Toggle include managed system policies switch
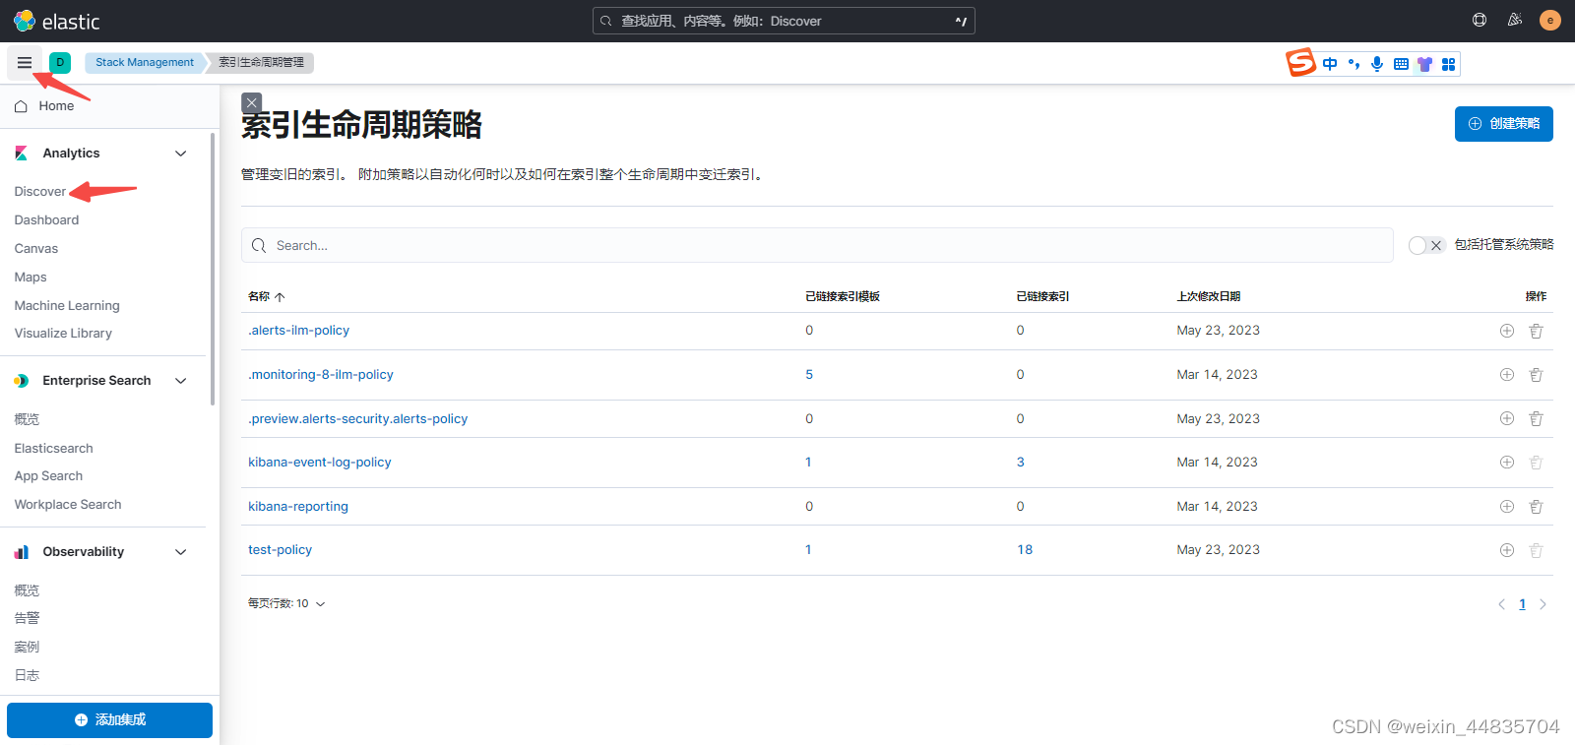 pyautogui.click(x=1425, y=245)
